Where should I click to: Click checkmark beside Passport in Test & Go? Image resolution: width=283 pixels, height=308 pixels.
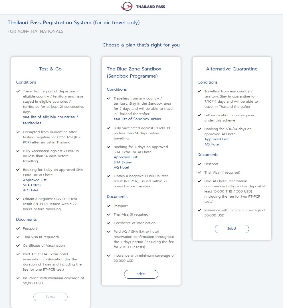(x=18, y=228)
